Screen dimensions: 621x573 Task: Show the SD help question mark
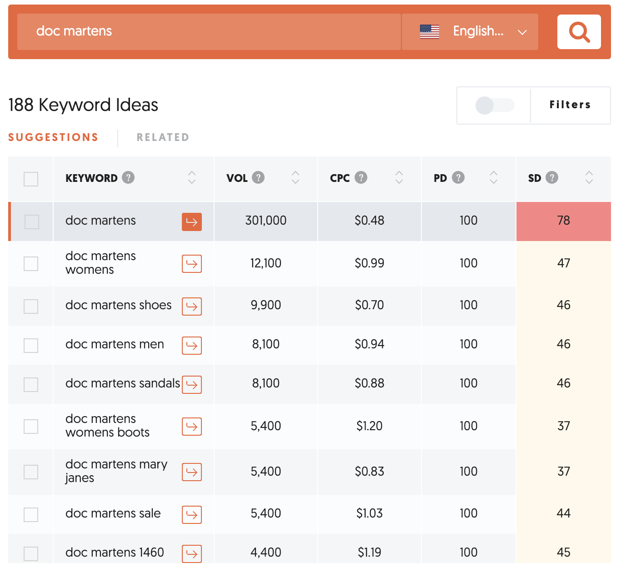[x=552, y=177]
